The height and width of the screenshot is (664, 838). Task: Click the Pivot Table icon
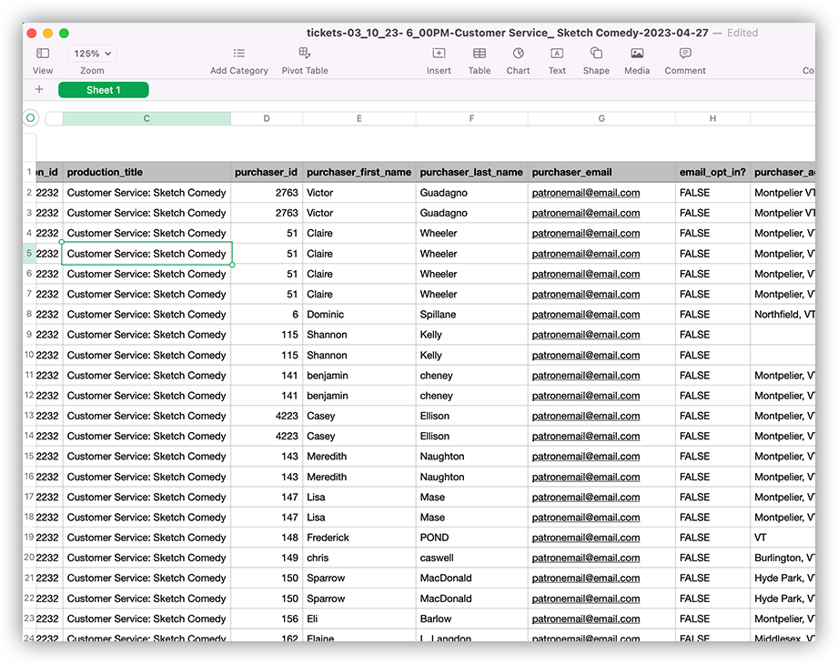pyautogui.click(x=305, y=54)
